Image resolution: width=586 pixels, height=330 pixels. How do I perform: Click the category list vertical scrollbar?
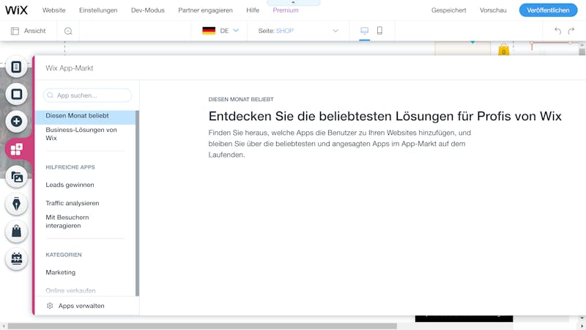tap(137, 203)
